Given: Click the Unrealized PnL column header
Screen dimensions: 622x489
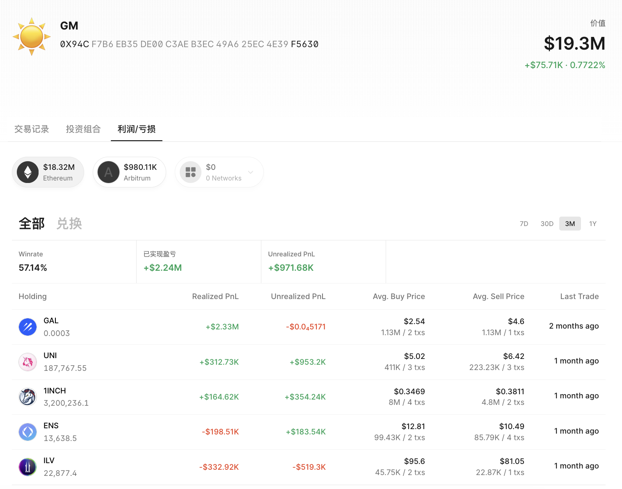Looking at the screenshot, I should pyautogui.click(x=298, y=296).
